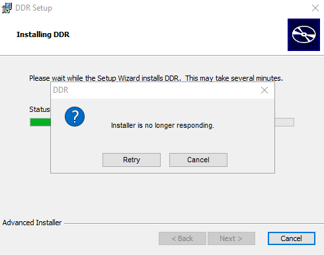
Task: Click the green filled progress bar section
Action: (40, 123)
